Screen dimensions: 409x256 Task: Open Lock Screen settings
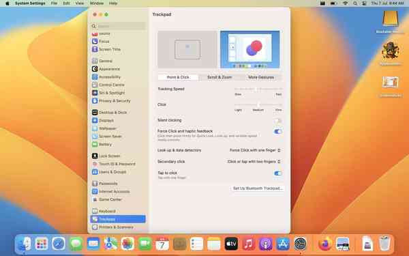pyautogui.click(x=118, y=156)
